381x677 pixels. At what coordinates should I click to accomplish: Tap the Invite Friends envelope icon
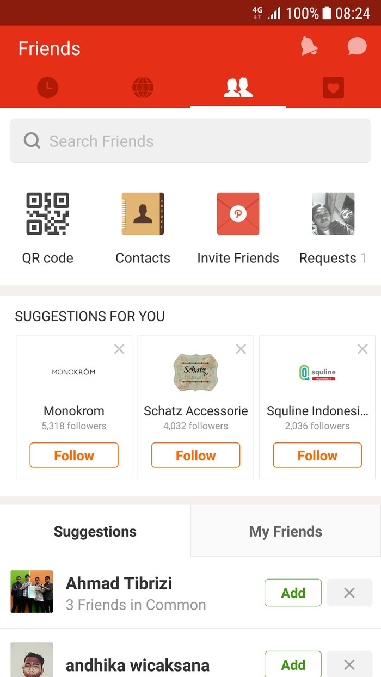click(238, 214)
